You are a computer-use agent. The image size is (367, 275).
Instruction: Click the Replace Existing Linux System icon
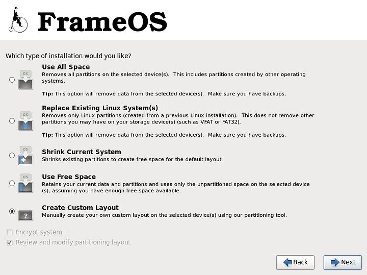[x=25, y=121]
